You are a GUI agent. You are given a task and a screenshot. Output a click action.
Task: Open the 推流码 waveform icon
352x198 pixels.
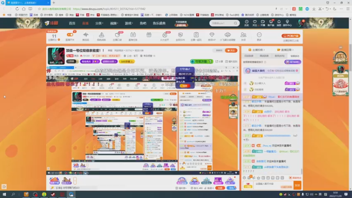pyautogui.click(x=85, y=37)
